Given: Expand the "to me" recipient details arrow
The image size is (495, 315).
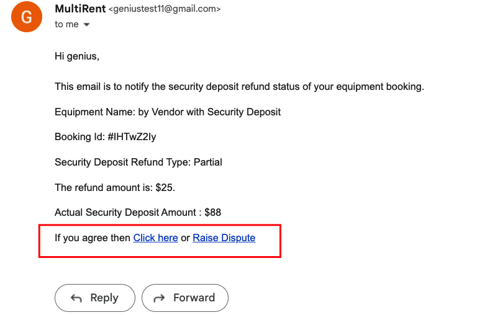Looking at the screenshot, I should coord(86,25).
